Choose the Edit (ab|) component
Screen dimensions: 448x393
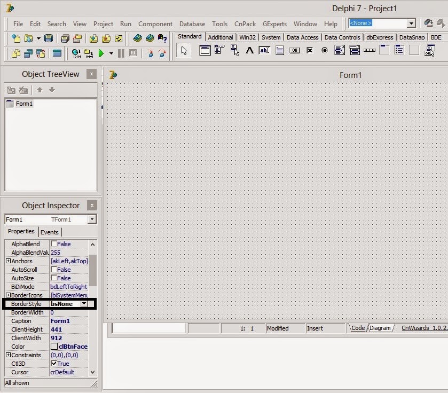pos(264,51)
